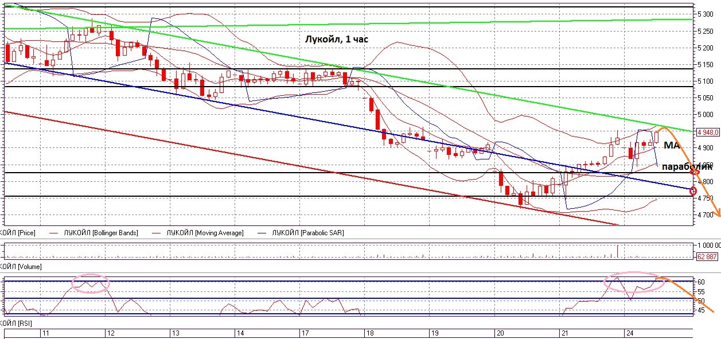Click date 12 on the time axis
Screen dimensions: 721x339
click(110, 333)
